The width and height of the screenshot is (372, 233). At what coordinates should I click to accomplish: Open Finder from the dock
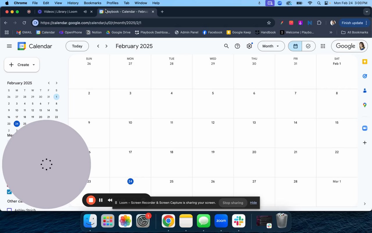pyautogui.click(x=90, y=221)
